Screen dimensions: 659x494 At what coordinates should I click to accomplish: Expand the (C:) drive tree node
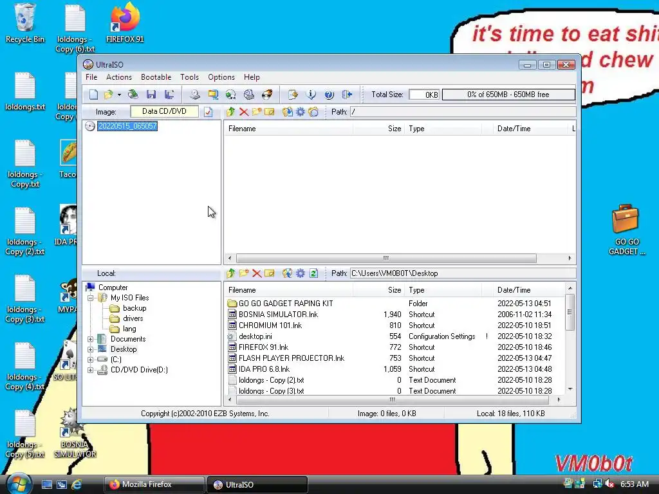click(x=90, y=360)
